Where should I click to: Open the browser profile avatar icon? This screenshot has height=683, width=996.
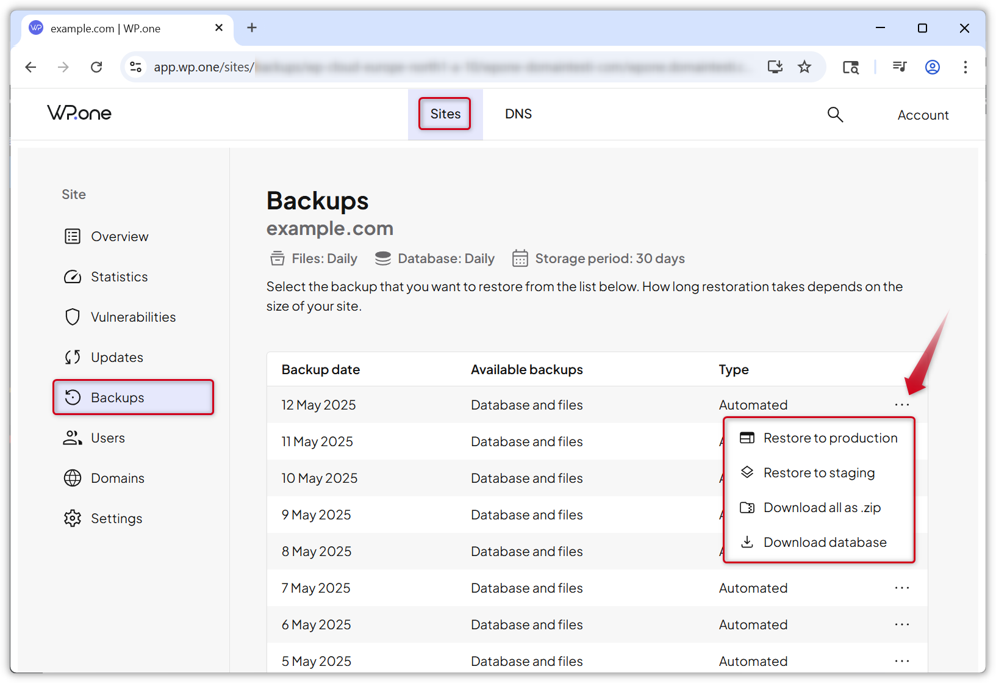tap(932, 67)
